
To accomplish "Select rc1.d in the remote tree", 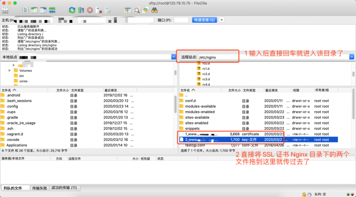I will tap(203, 68).
